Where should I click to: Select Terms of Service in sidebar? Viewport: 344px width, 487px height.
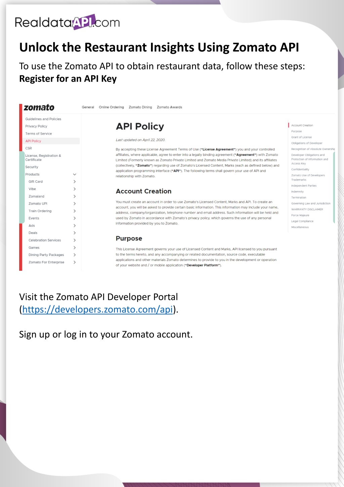click(39, 134)
